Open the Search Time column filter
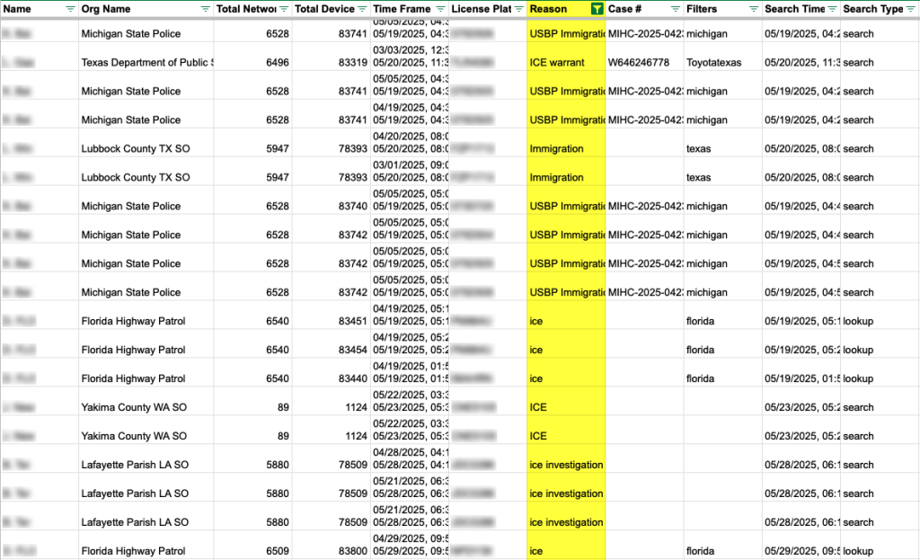This screenshot has height=560, width=920. pos(832,9)
